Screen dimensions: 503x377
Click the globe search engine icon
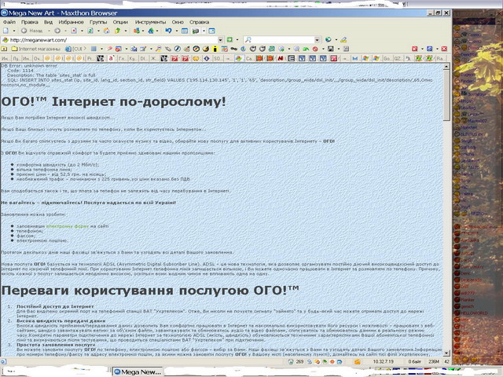[x=329, y=40]
